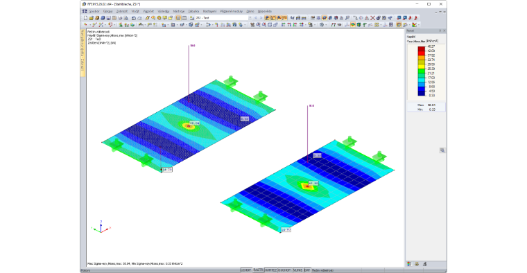Open the Přídavné moduly menu
527x273 pixels.
pos(231,11)
